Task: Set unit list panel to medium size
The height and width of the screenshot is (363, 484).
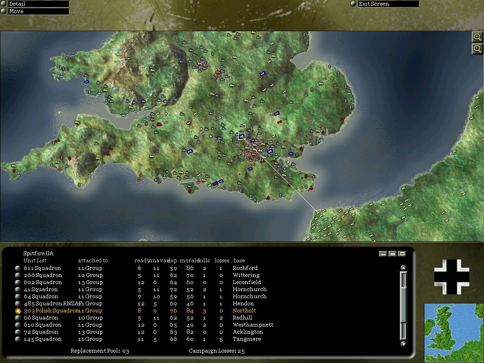Action: pyautogui.click(x=392, y=254)
